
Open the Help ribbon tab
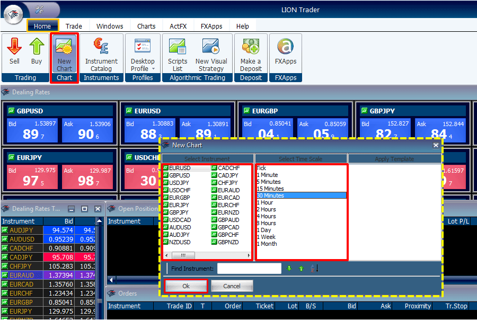click(242, 26)
